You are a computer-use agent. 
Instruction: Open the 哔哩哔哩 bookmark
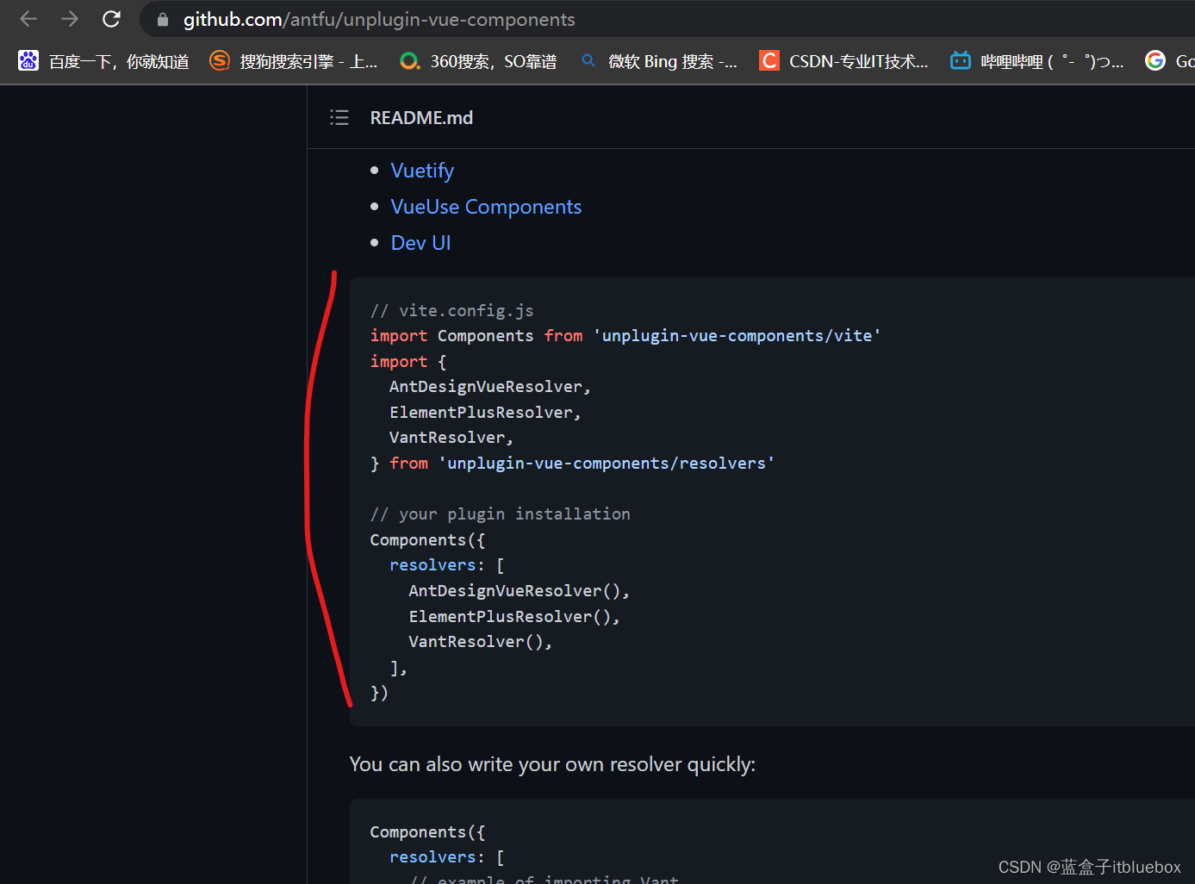tap(1052, 61)
